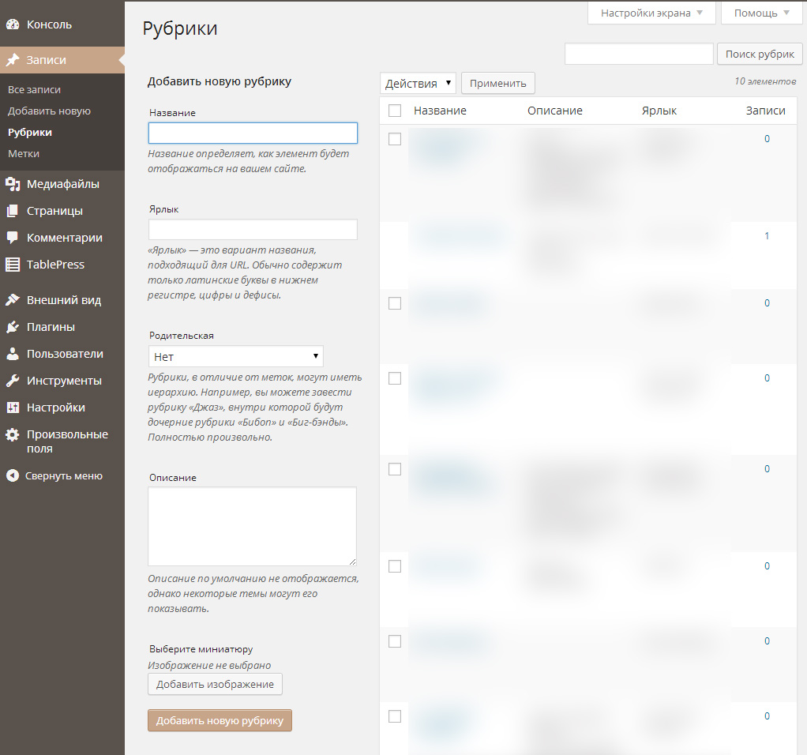Collapse the menu with Свернуть меню arrow
Viewport: 807px width, 755px height.
[x=13, y=475]
